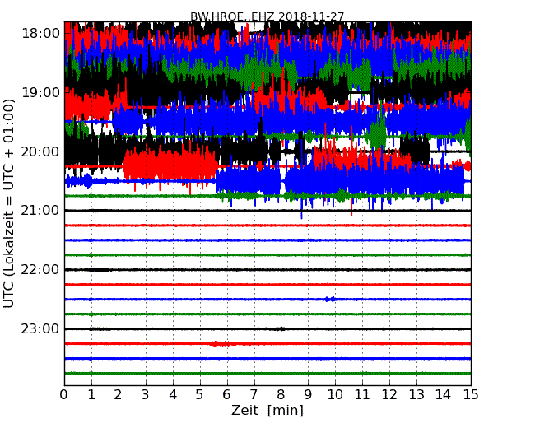Select the x-axis tick label 15
Viewport: 535px width, 428px height.
coord(471,394)
